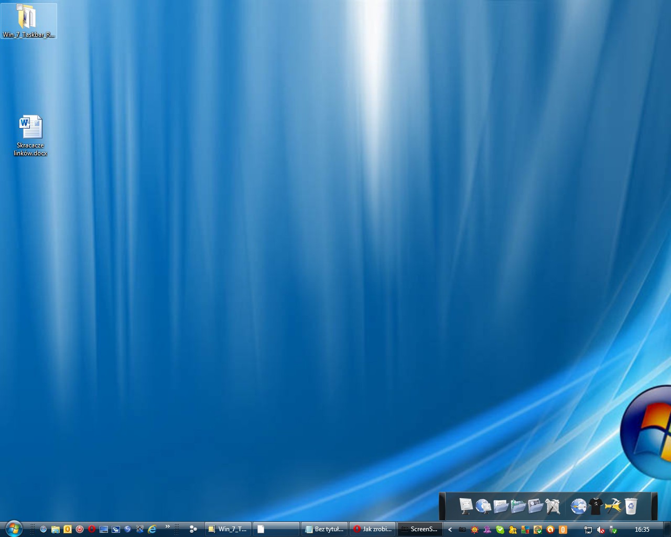Click the taskbar clock showing 16:35
Image resolution: width=671 pixels, height=537 pixels.
point(642,530)
